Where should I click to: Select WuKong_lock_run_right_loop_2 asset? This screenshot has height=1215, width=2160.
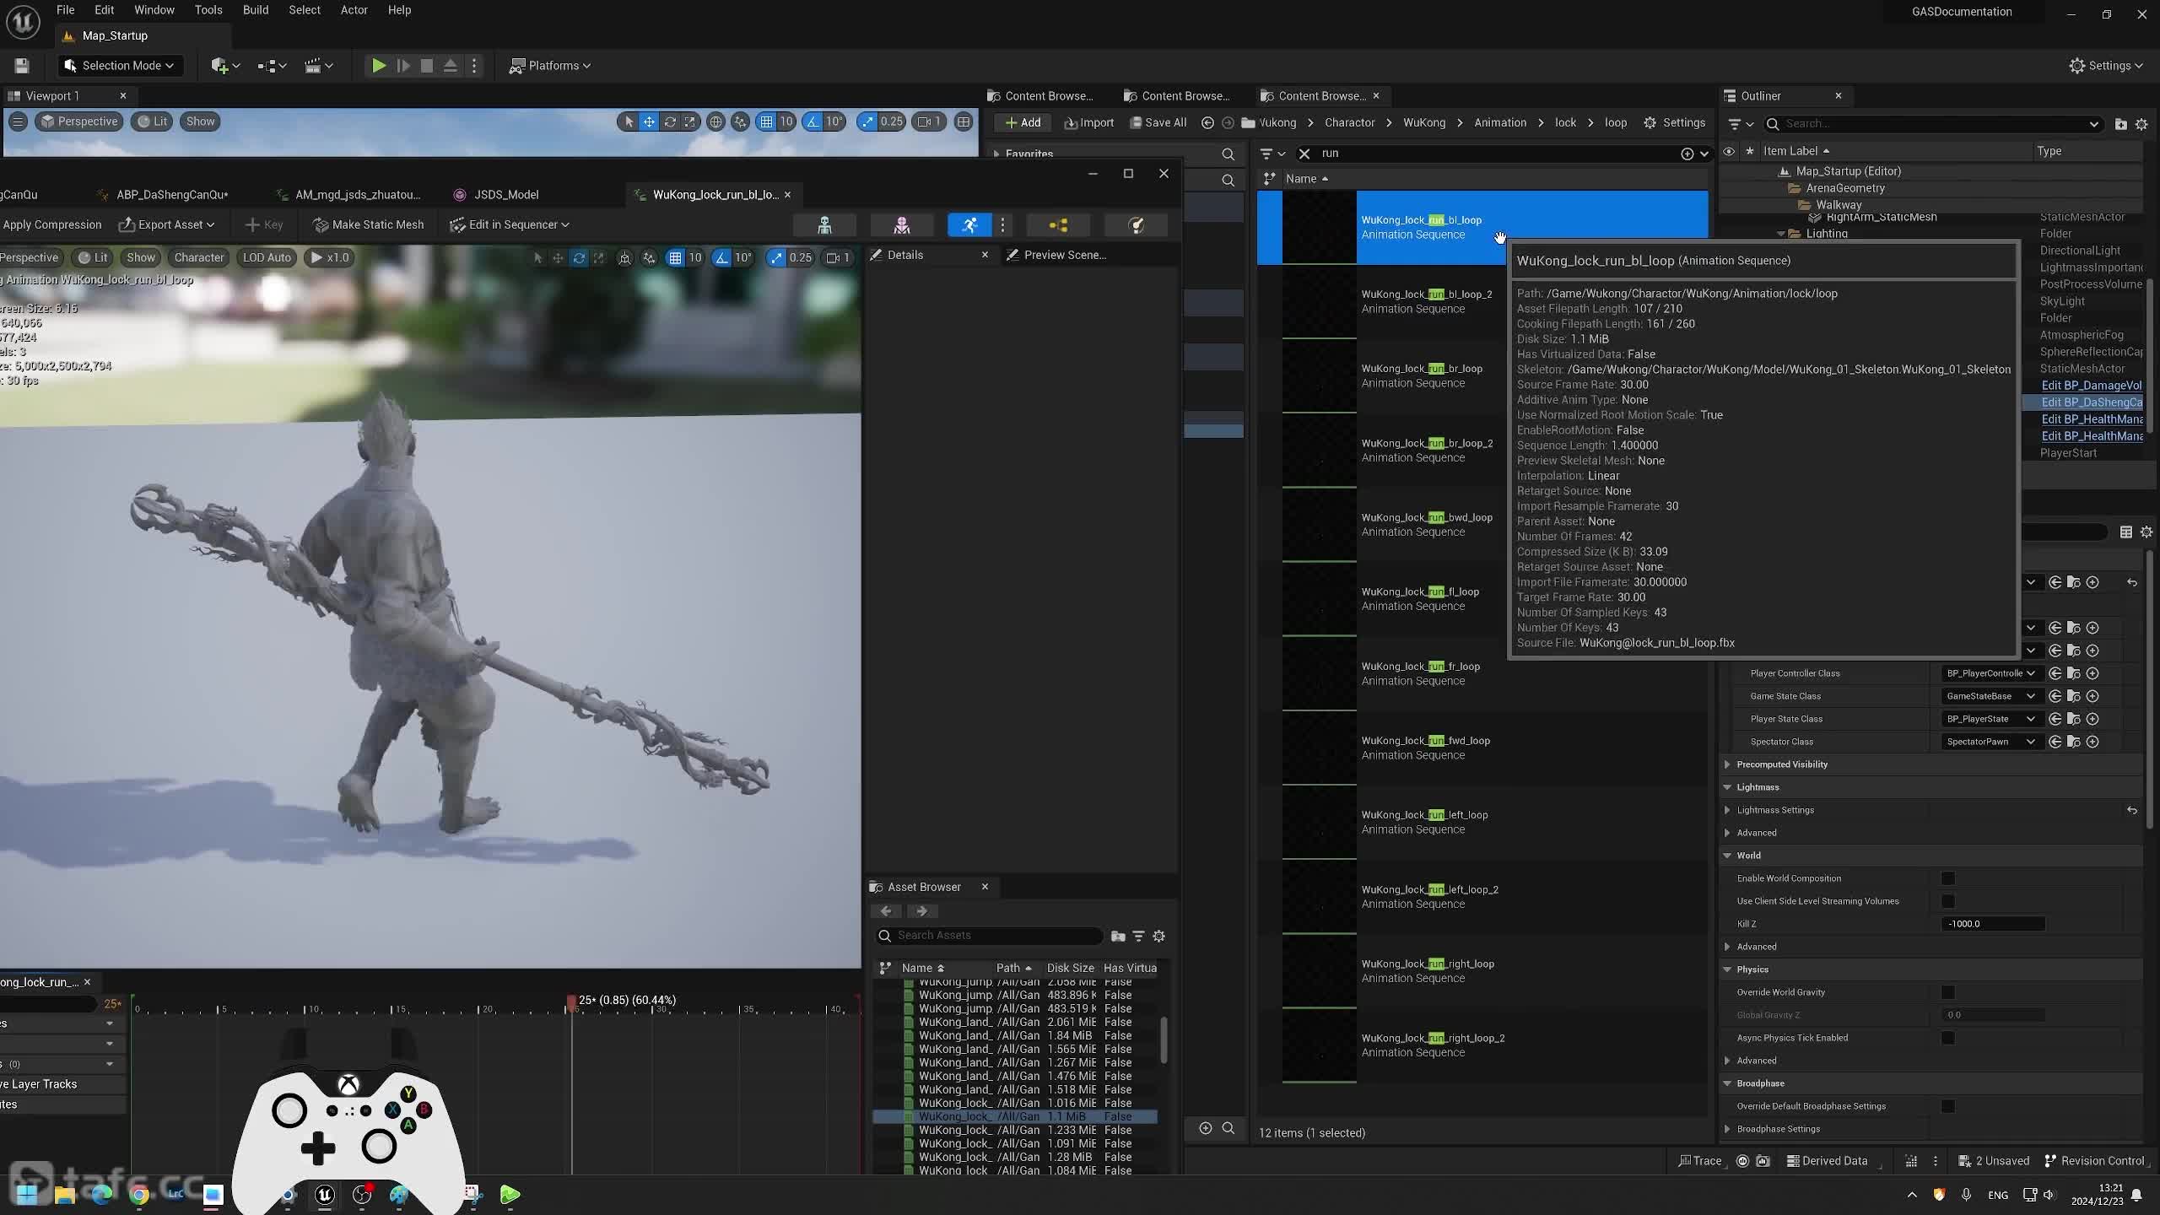tap(1482, 1045)
